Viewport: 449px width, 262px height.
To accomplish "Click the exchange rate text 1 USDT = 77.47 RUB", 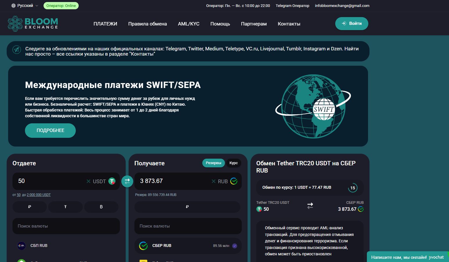I will (297, 187).
